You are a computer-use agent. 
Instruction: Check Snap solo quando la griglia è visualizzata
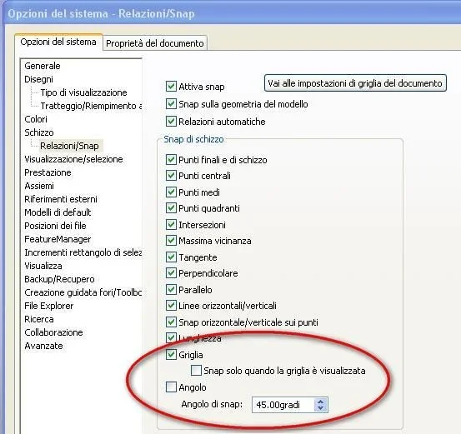tap(196, 371)
